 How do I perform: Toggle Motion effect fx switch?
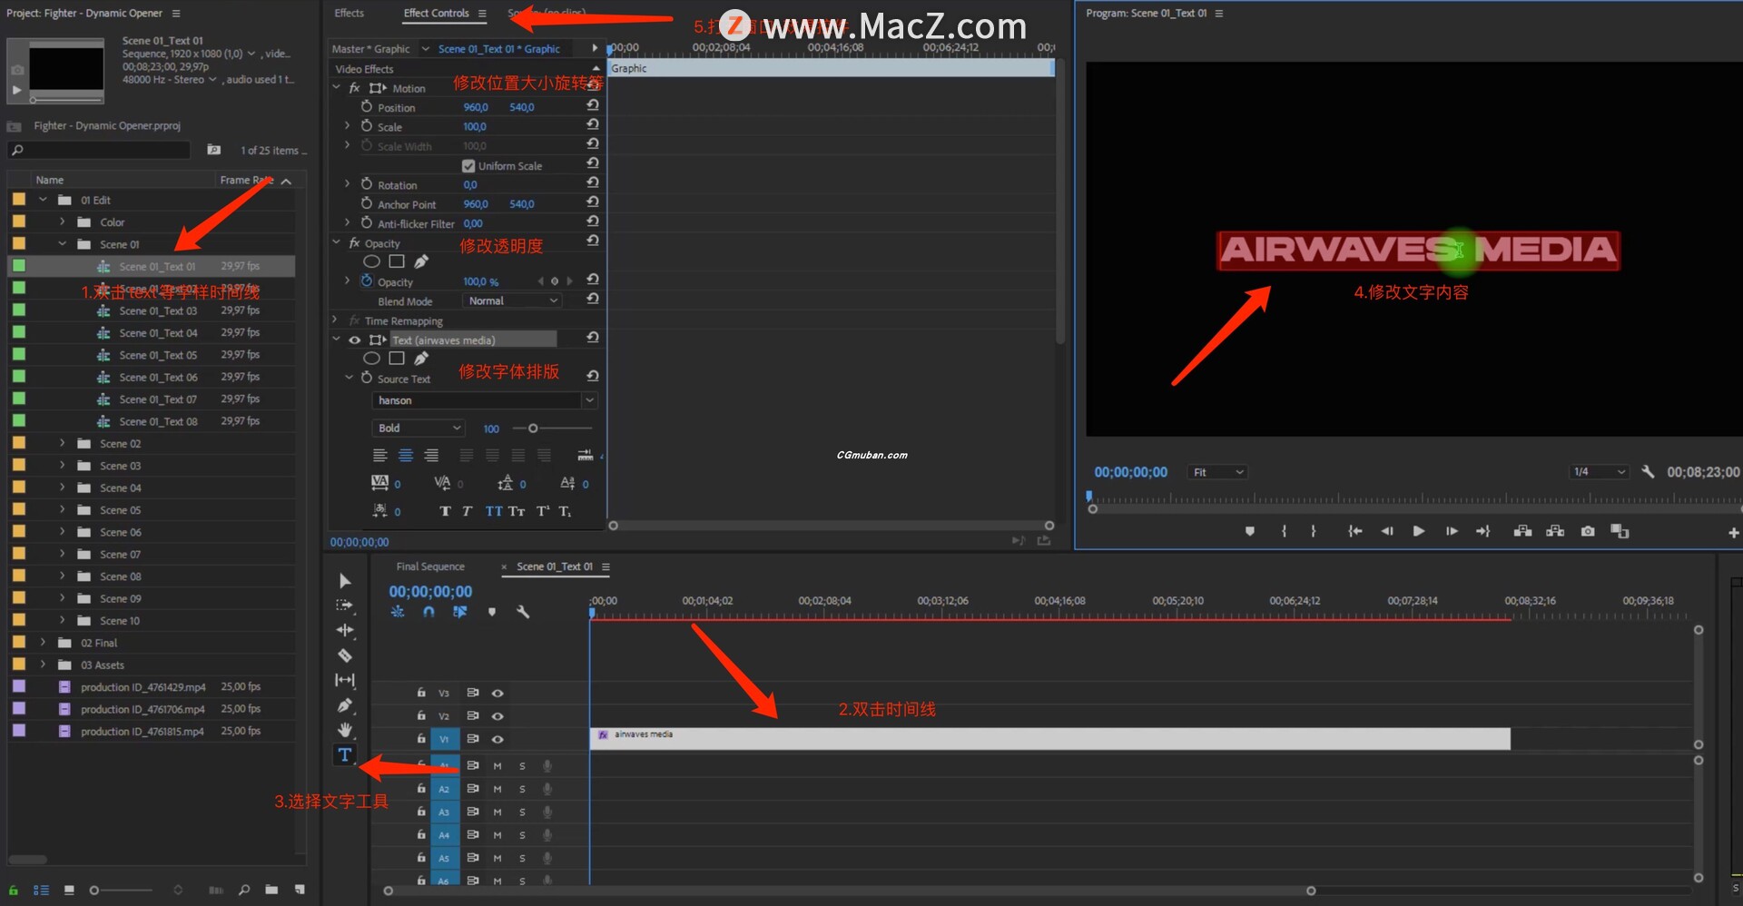coord(355,88)
